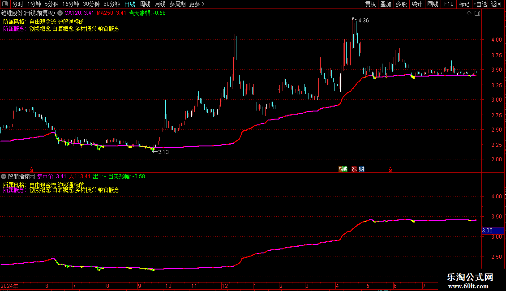
Task: Click the 创投概念 concept tag in main chart
Action: pos(40,29)
